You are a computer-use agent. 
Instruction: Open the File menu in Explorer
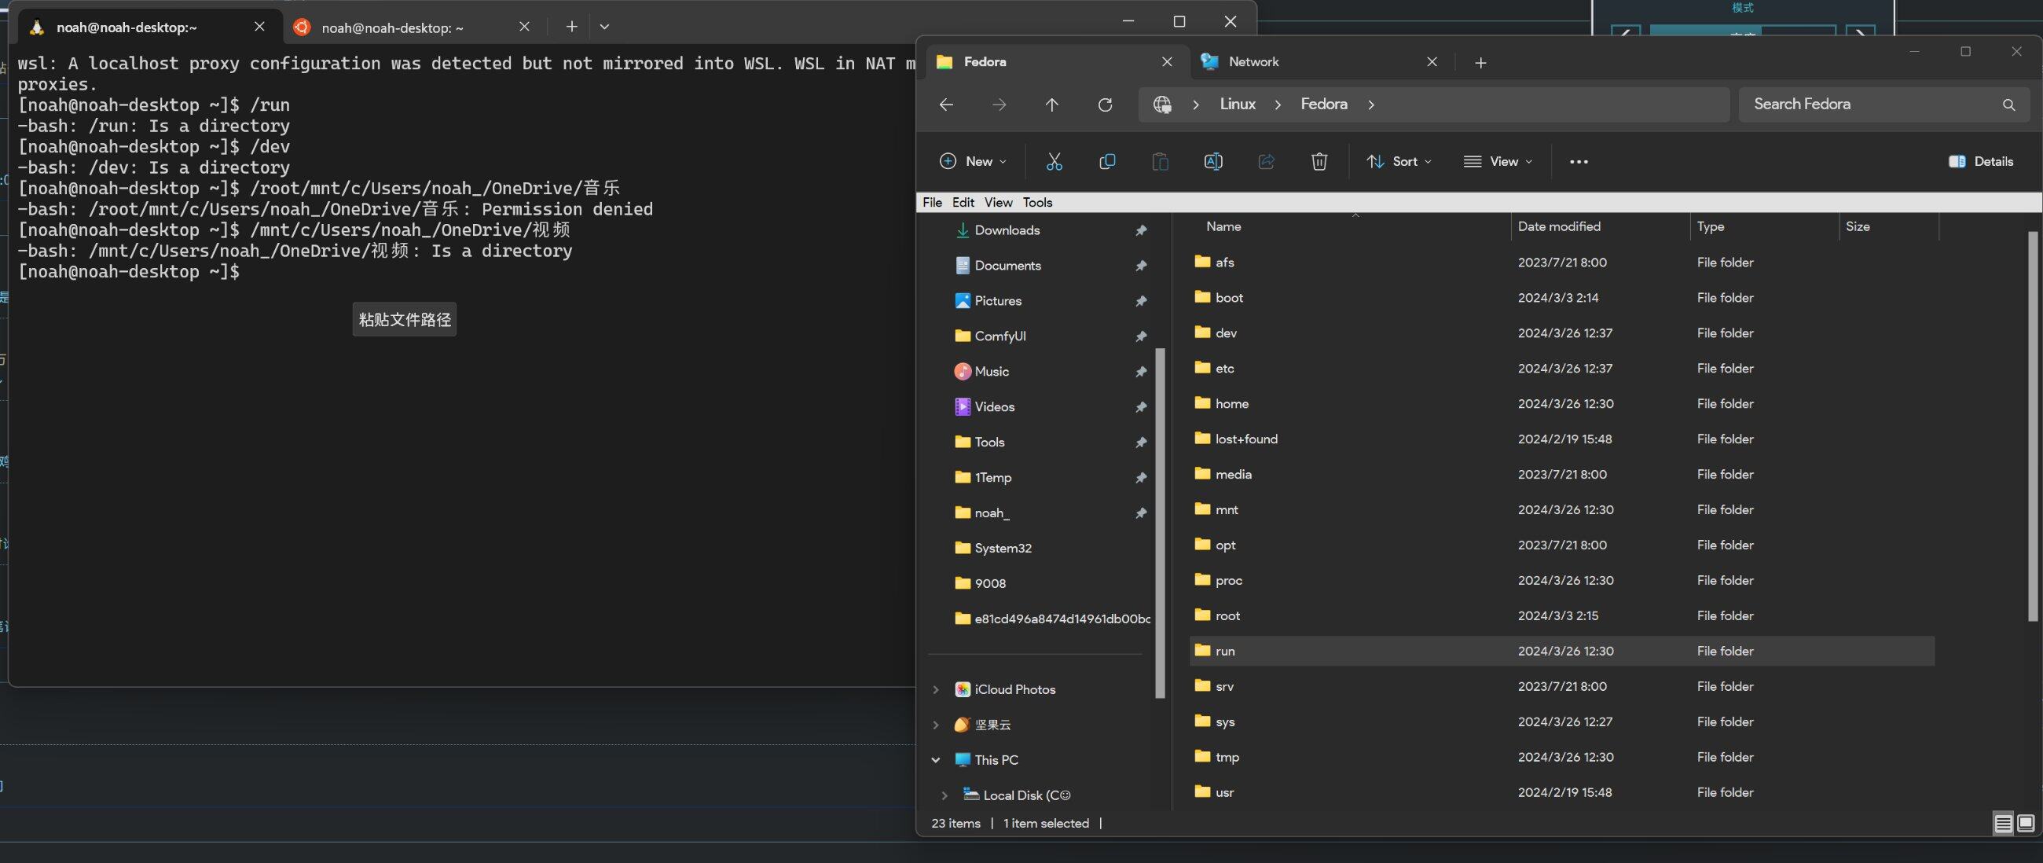pos(932,202)
